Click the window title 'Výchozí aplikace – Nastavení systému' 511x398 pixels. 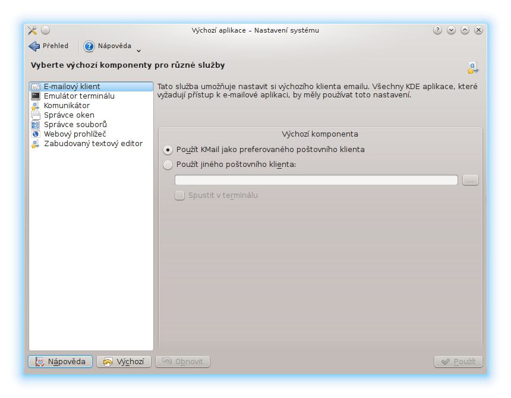(x=255, y=30)
